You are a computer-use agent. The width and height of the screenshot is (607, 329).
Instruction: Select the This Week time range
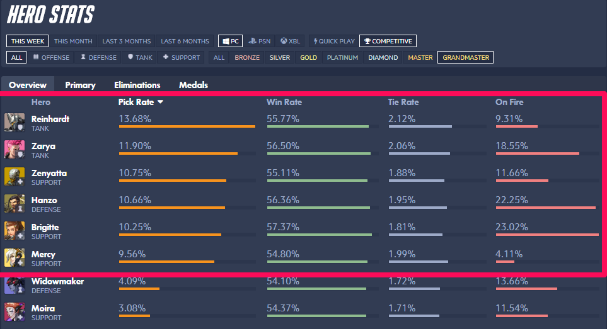[28, 41]
